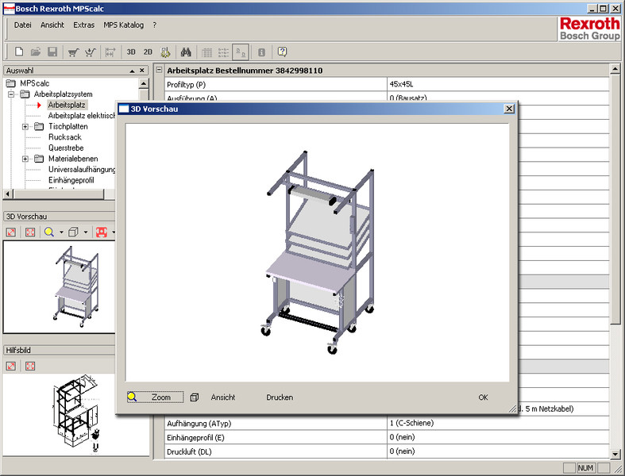Collapse the Arbeitsplatzsystem tree node
The image size is (625, 476).
12,94
